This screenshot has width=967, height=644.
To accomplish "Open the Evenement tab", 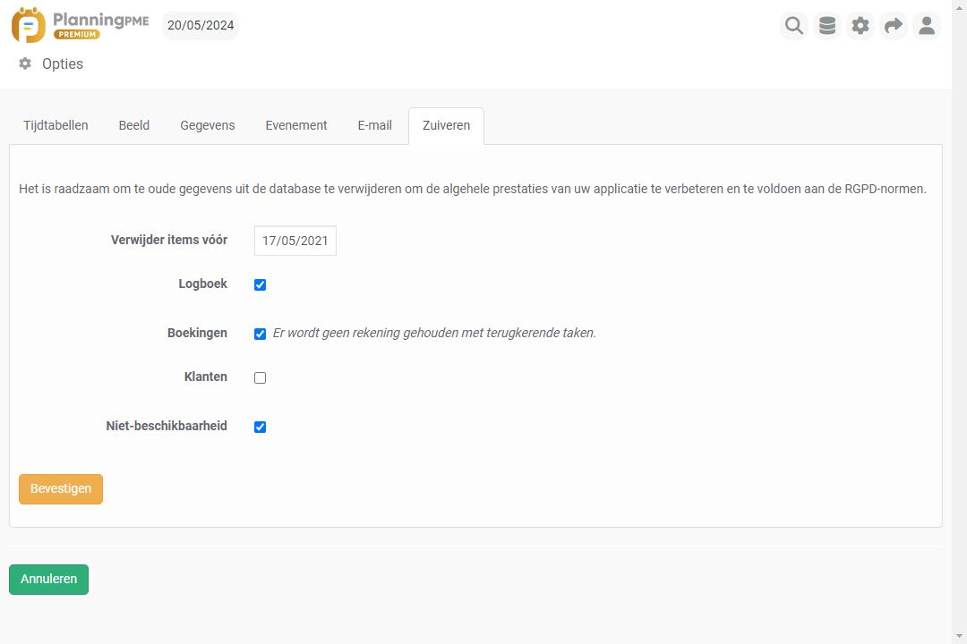I will (x=296, y=126).
